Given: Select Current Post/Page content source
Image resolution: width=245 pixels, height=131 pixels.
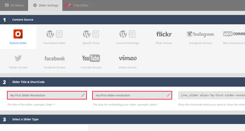Looking at the screenshot, I should pos(127,37).
